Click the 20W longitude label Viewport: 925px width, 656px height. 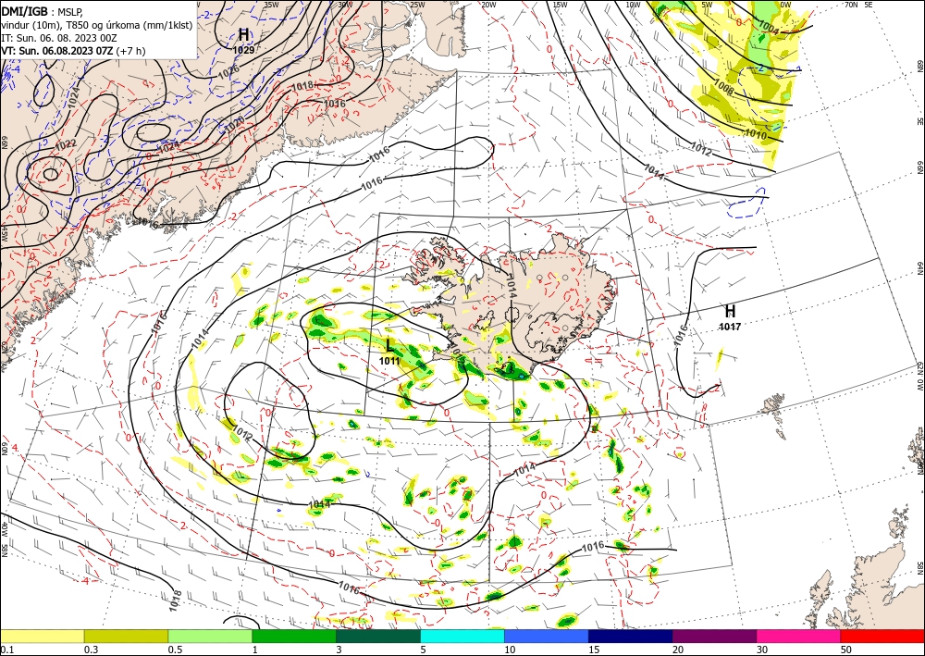pos(488,5)
